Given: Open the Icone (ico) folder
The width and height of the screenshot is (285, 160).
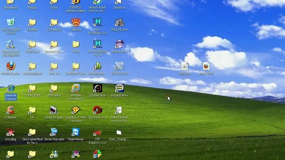Looking at the screenshot, I should [54, 23].
